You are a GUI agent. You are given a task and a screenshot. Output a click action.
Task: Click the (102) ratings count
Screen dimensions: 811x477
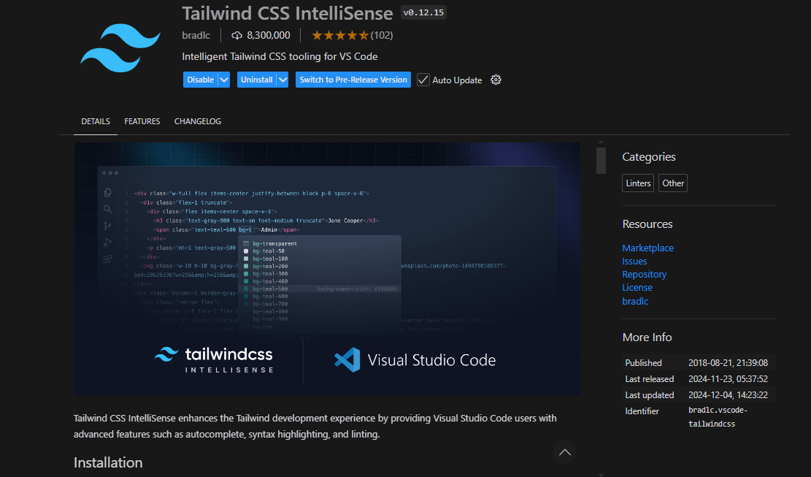pyautogui.click(x=382, y=35)
